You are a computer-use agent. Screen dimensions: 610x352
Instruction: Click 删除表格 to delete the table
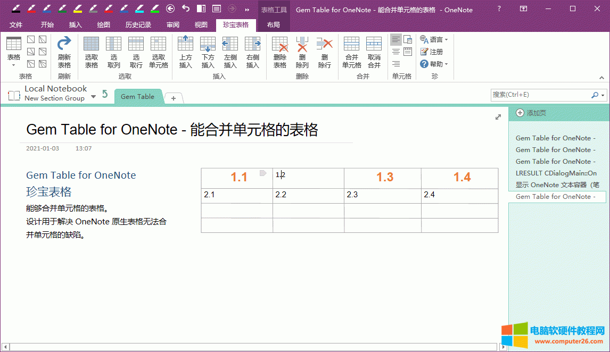(280, 52)
